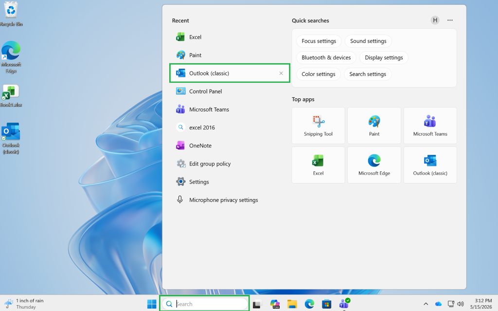Launch the Paint tile in Top apps

pyautogui.click(x=374, y=126)
